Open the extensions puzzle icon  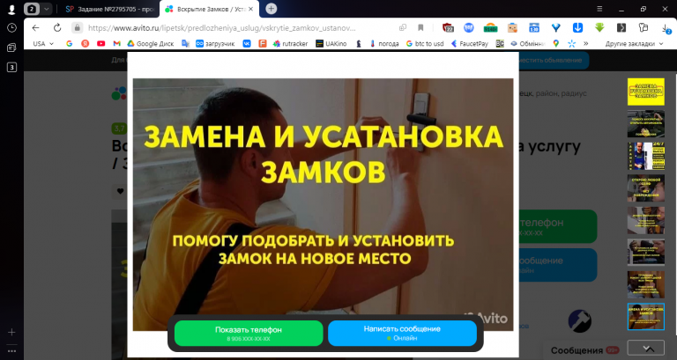tap(644, 28)
